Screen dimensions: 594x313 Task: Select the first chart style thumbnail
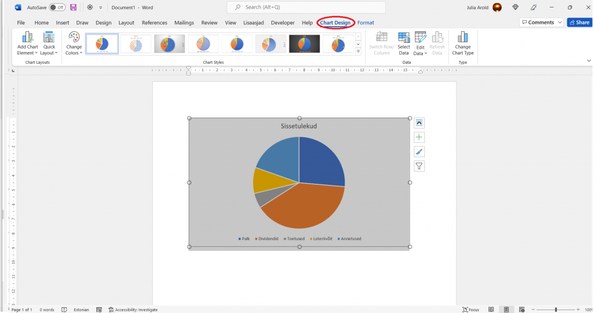[102, 44]
